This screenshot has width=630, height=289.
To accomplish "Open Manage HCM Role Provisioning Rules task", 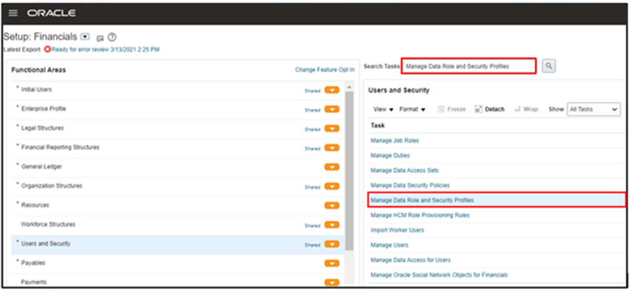I will 420,215.
